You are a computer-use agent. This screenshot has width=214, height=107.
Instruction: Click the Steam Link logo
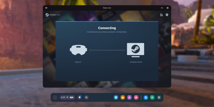53,15
